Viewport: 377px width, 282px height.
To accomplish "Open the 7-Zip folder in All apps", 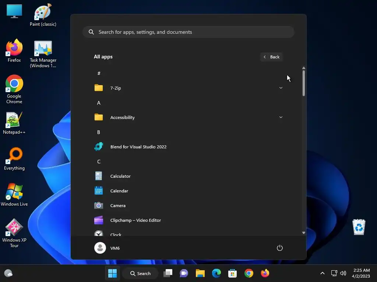I will [x=188, y=88].
